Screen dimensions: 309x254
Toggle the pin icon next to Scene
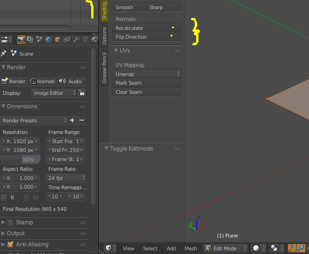(4, 53)
